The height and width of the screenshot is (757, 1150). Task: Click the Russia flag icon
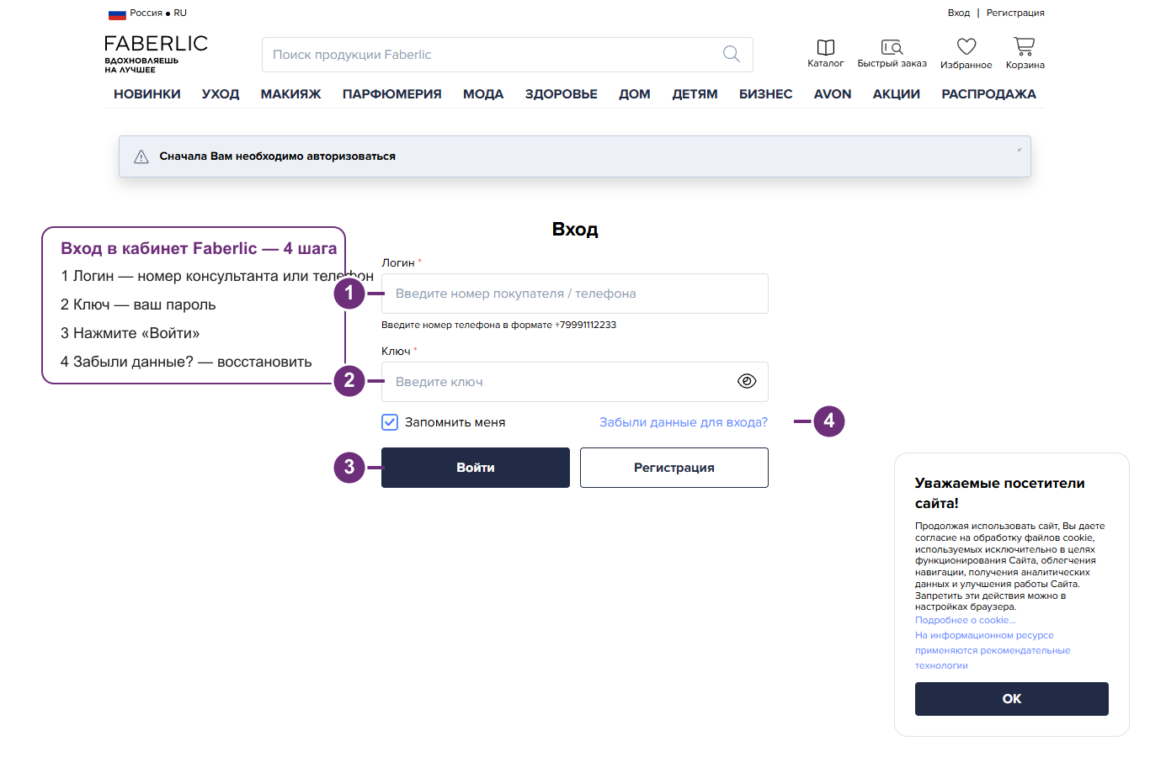point(117,13)
